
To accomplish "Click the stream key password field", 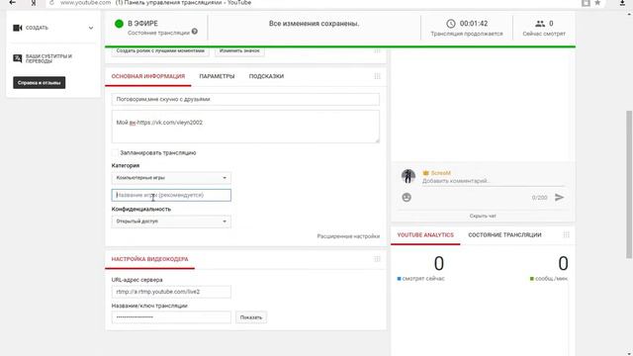I will tap(171, 317).
